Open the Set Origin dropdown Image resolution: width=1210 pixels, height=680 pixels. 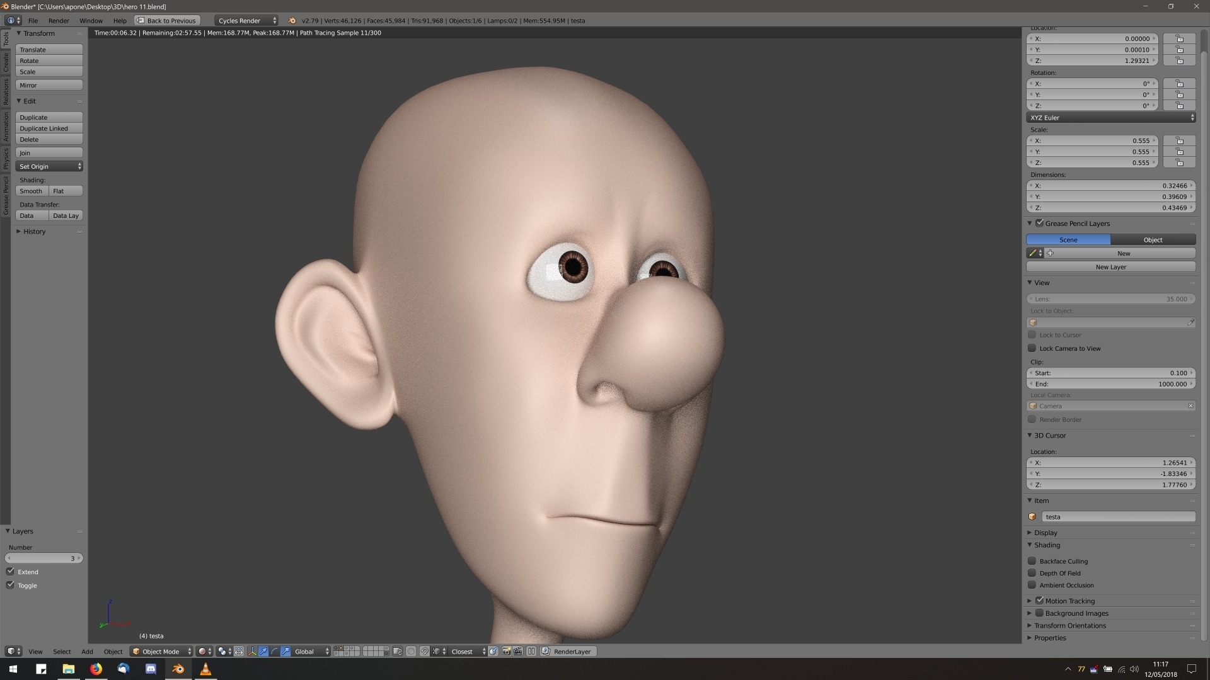(x=49, y=166)
